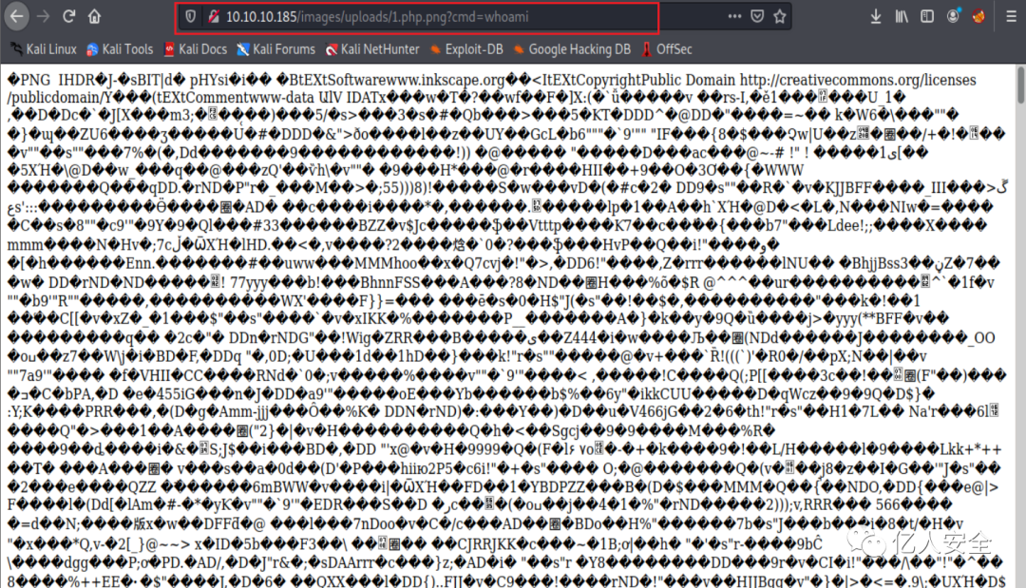Open the Kali Docs bookmark
1026x588 pixels.
pos(195,49)
